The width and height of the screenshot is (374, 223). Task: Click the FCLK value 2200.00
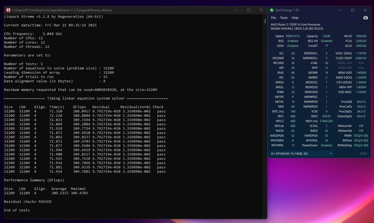tap(361, 41)
